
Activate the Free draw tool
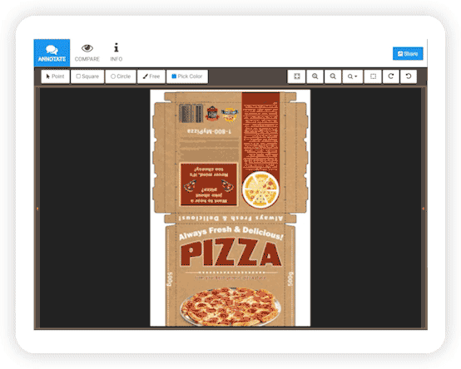click(151, 76)
